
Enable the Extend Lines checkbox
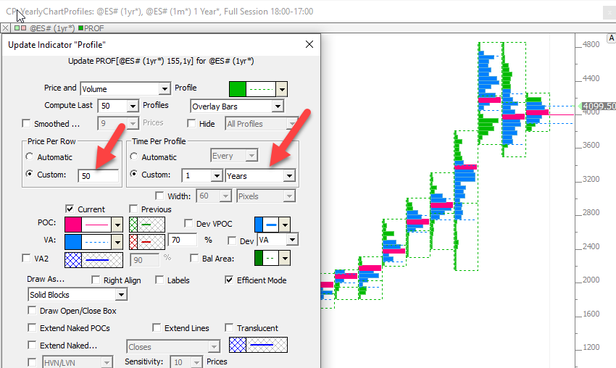(157, 327)
